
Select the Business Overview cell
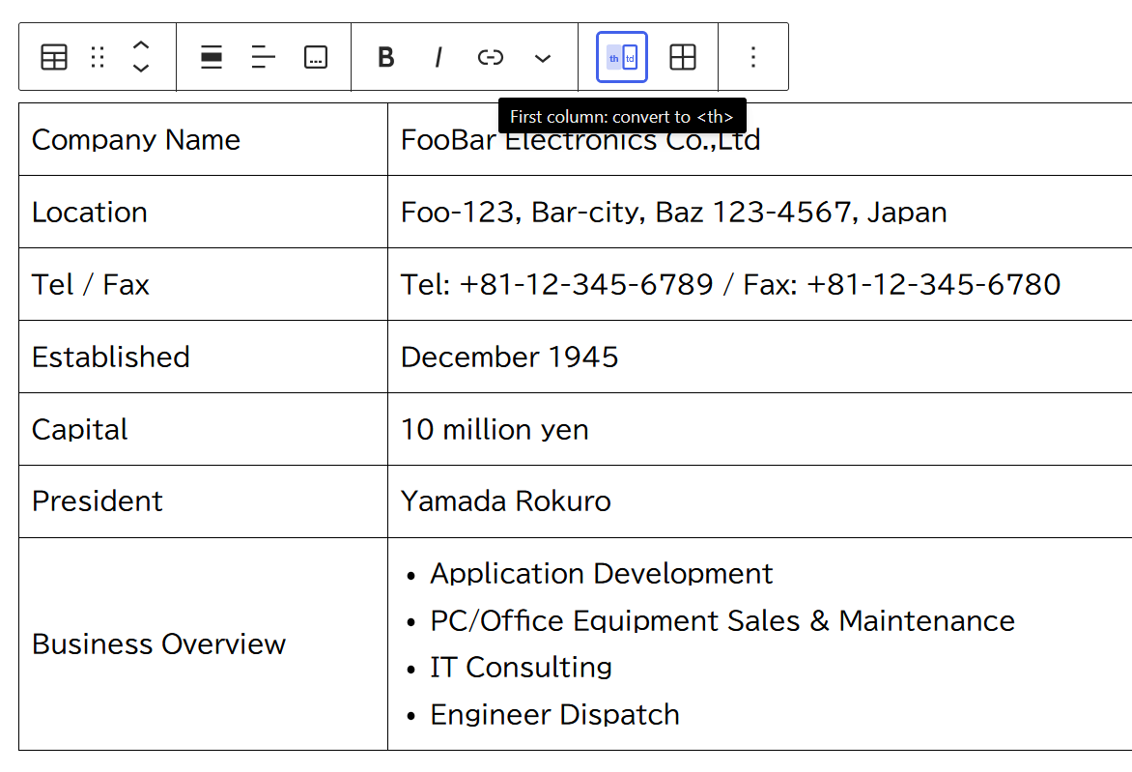point(203,644)
